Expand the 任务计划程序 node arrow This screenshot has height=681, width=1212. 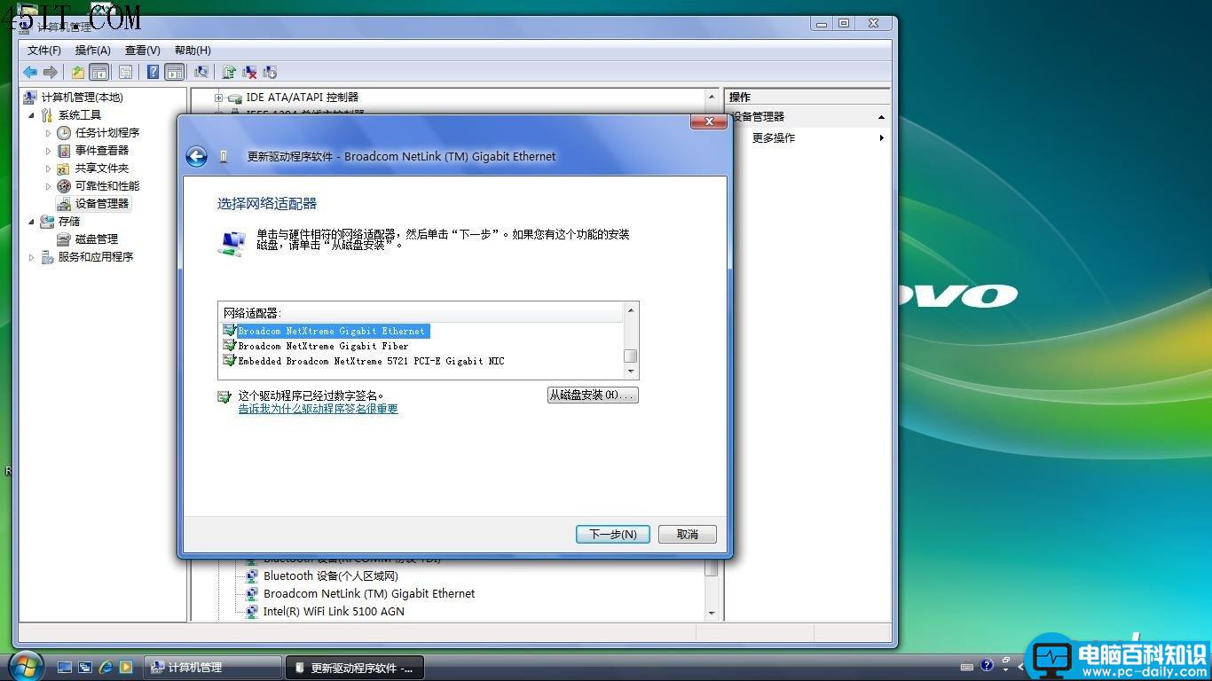[49, 133]
